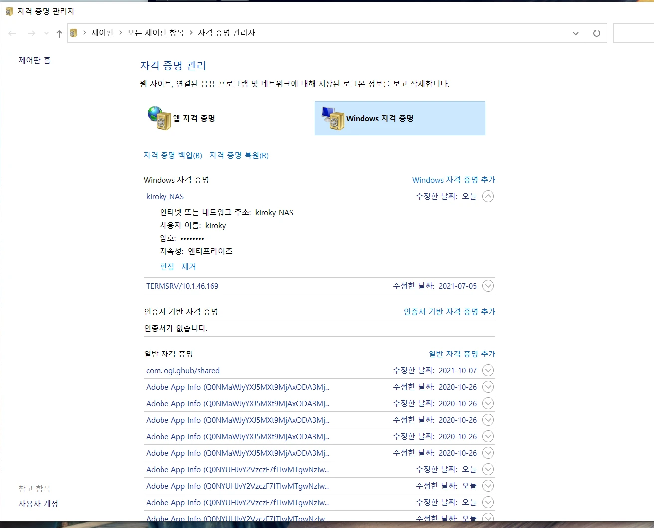654x528 pixels.
Task: Click the back navigation arrow
Action: pos(12,33)
